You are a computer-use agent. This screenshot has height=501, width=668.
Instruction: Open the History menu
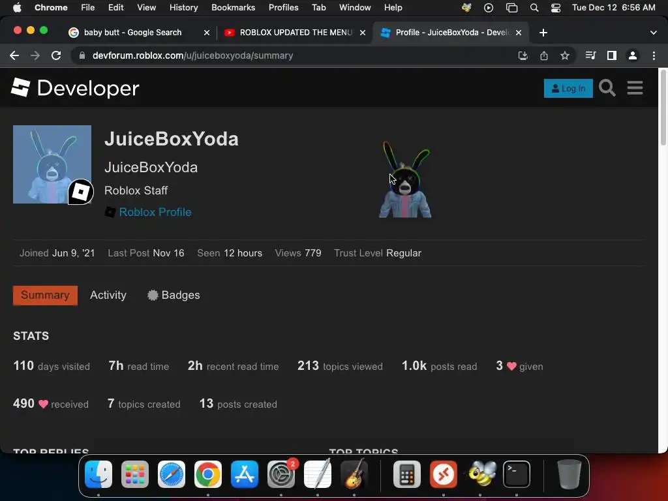183,7
